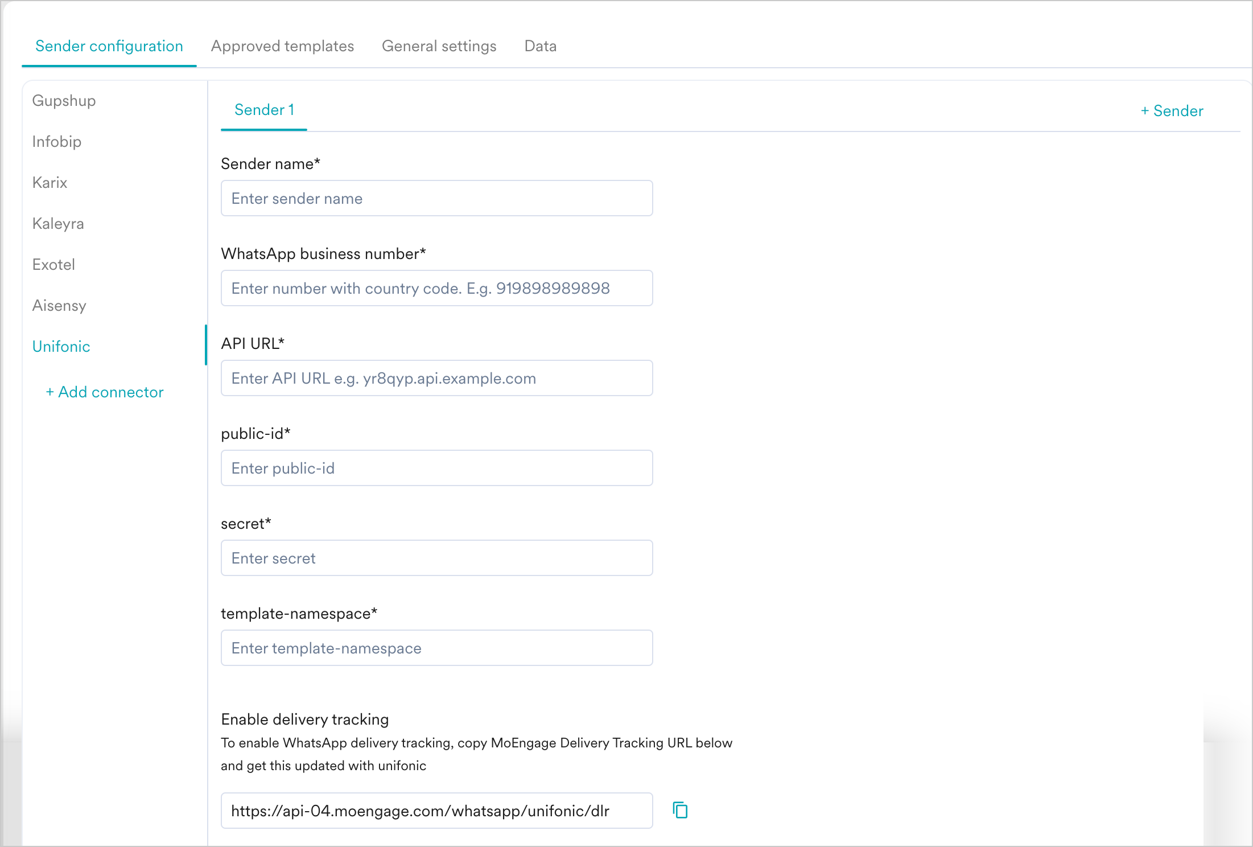Image resolution: width=1253 pixels, height=847 pixels.
Task: Switch to the Sender configuration tab
Action: click(109, 46)
